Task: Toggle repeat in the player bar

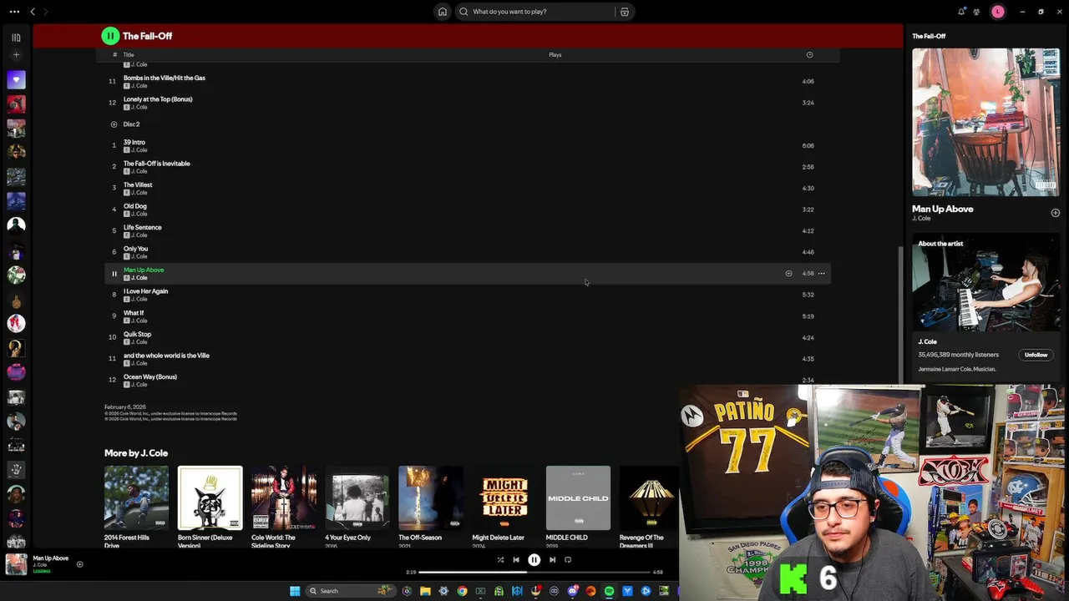Action: coord(568,560)
